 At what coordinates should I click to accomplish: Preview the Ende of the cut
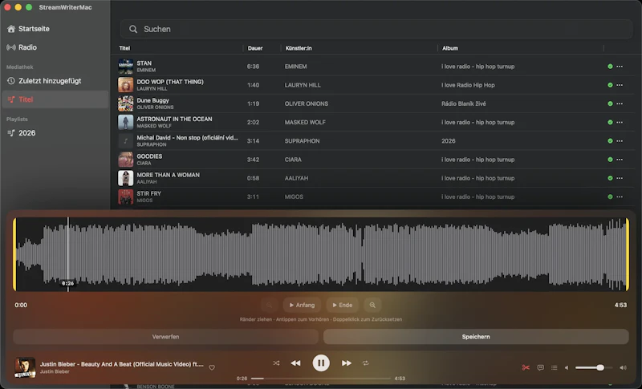343,305
